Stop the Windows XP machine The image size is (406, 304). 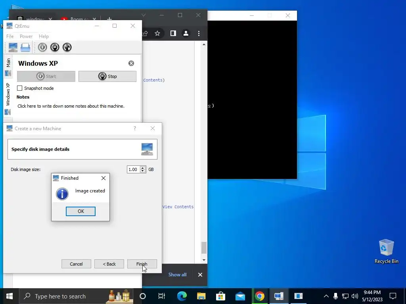point(107,76)
